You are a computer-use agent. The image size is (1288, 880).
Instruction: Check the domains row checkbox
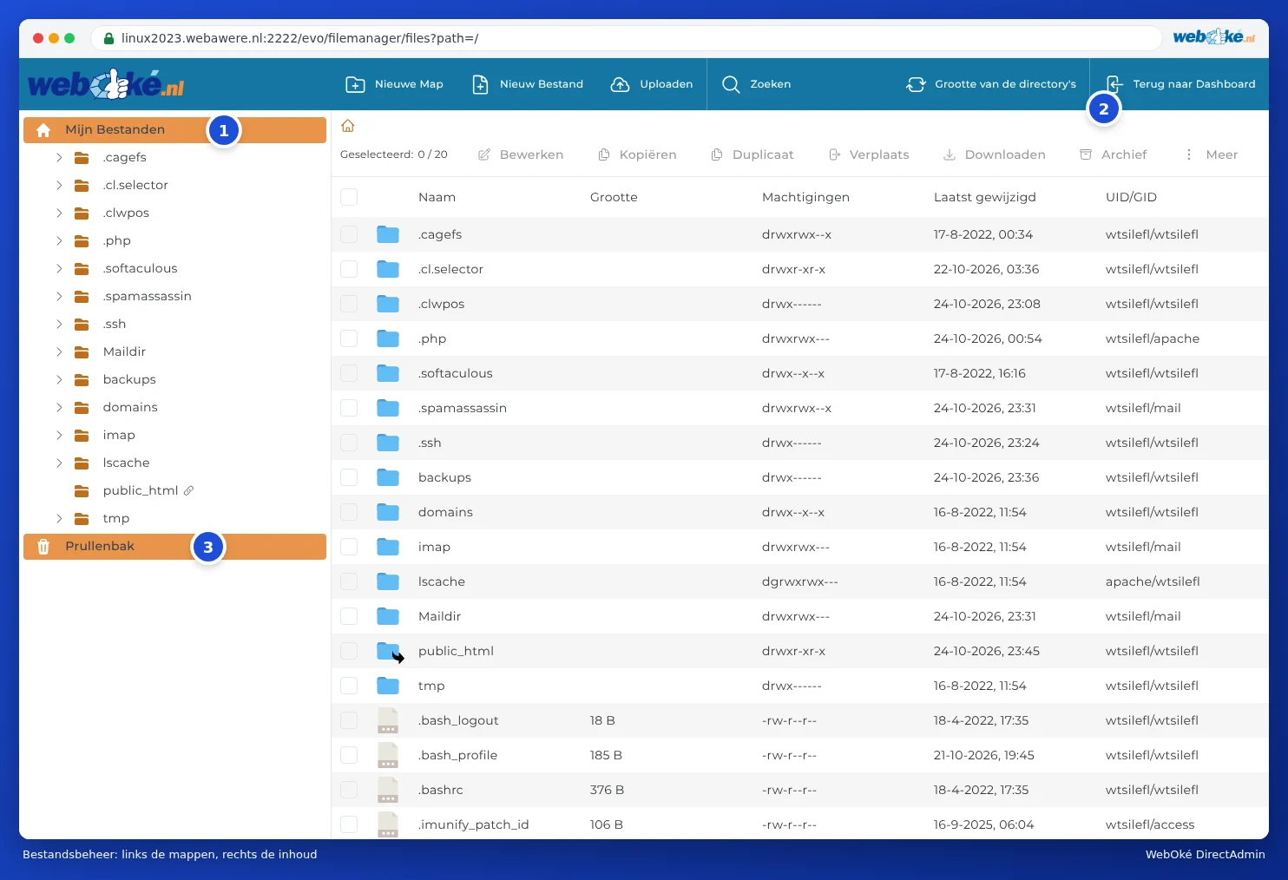coord(349,512)
